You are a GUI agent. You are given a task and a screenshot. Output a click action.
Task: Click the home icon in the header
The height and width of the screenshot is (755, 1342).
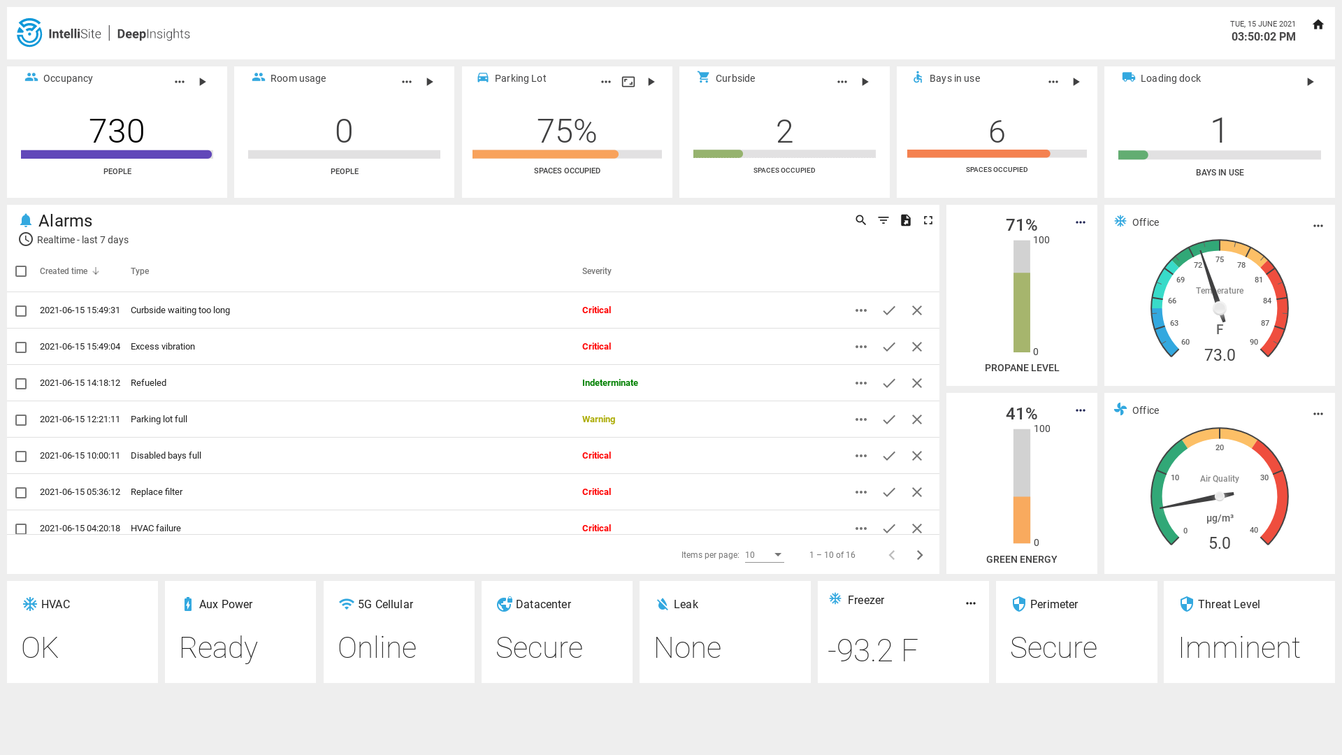pos(1318,24)
